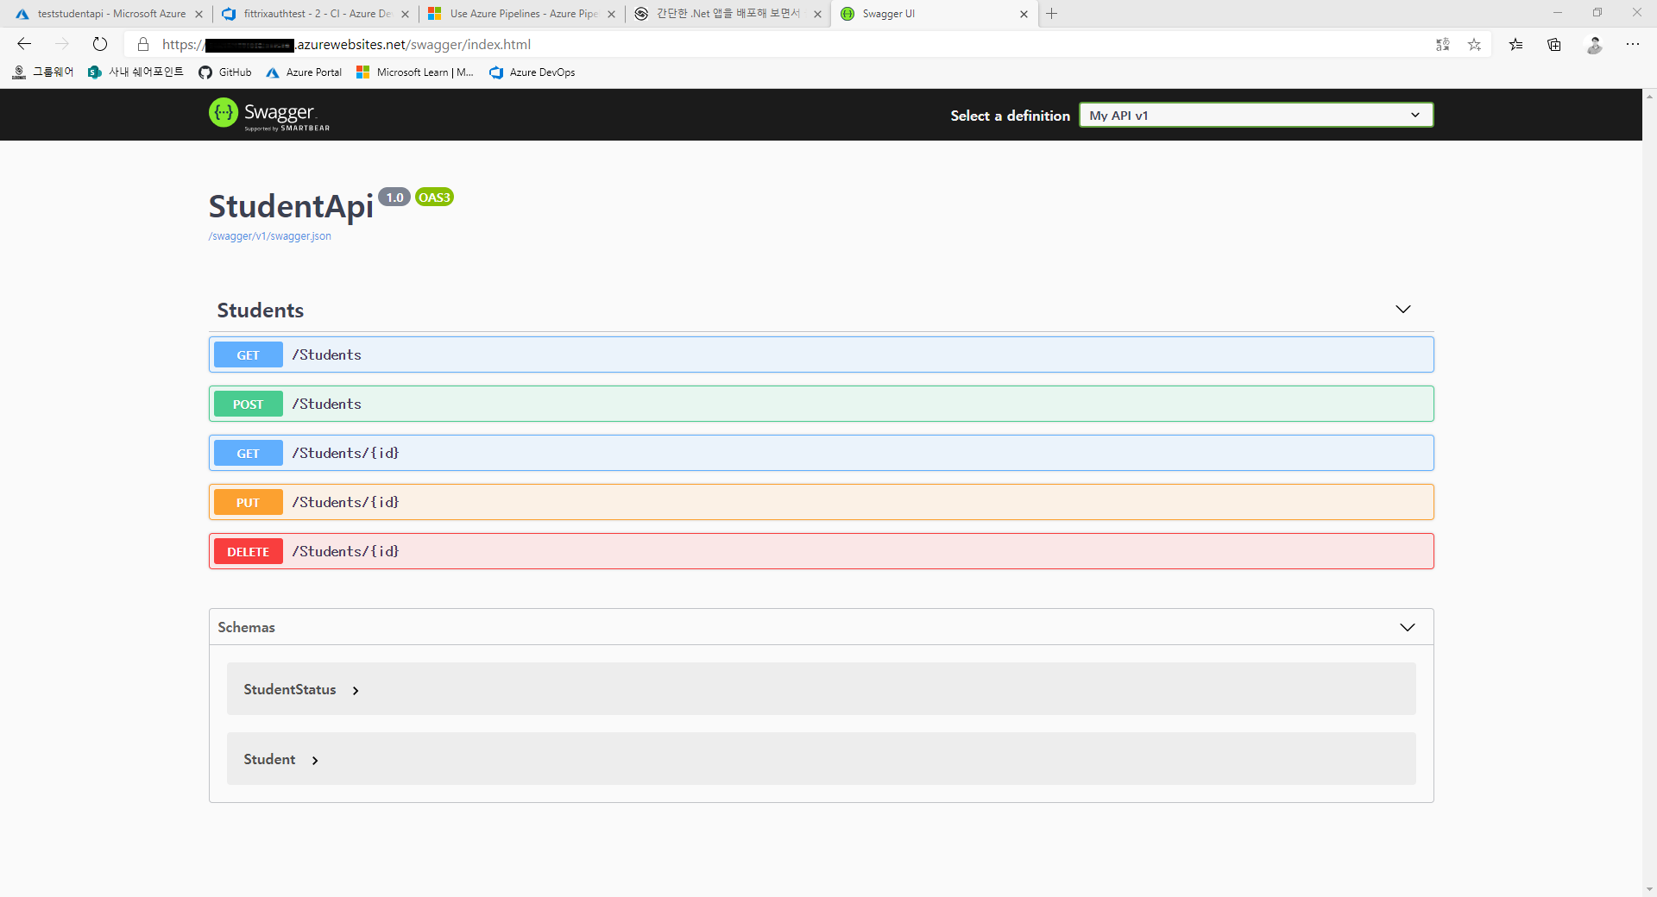Expand the DELETE /Students/{id} operation

[x=820, y=552]
